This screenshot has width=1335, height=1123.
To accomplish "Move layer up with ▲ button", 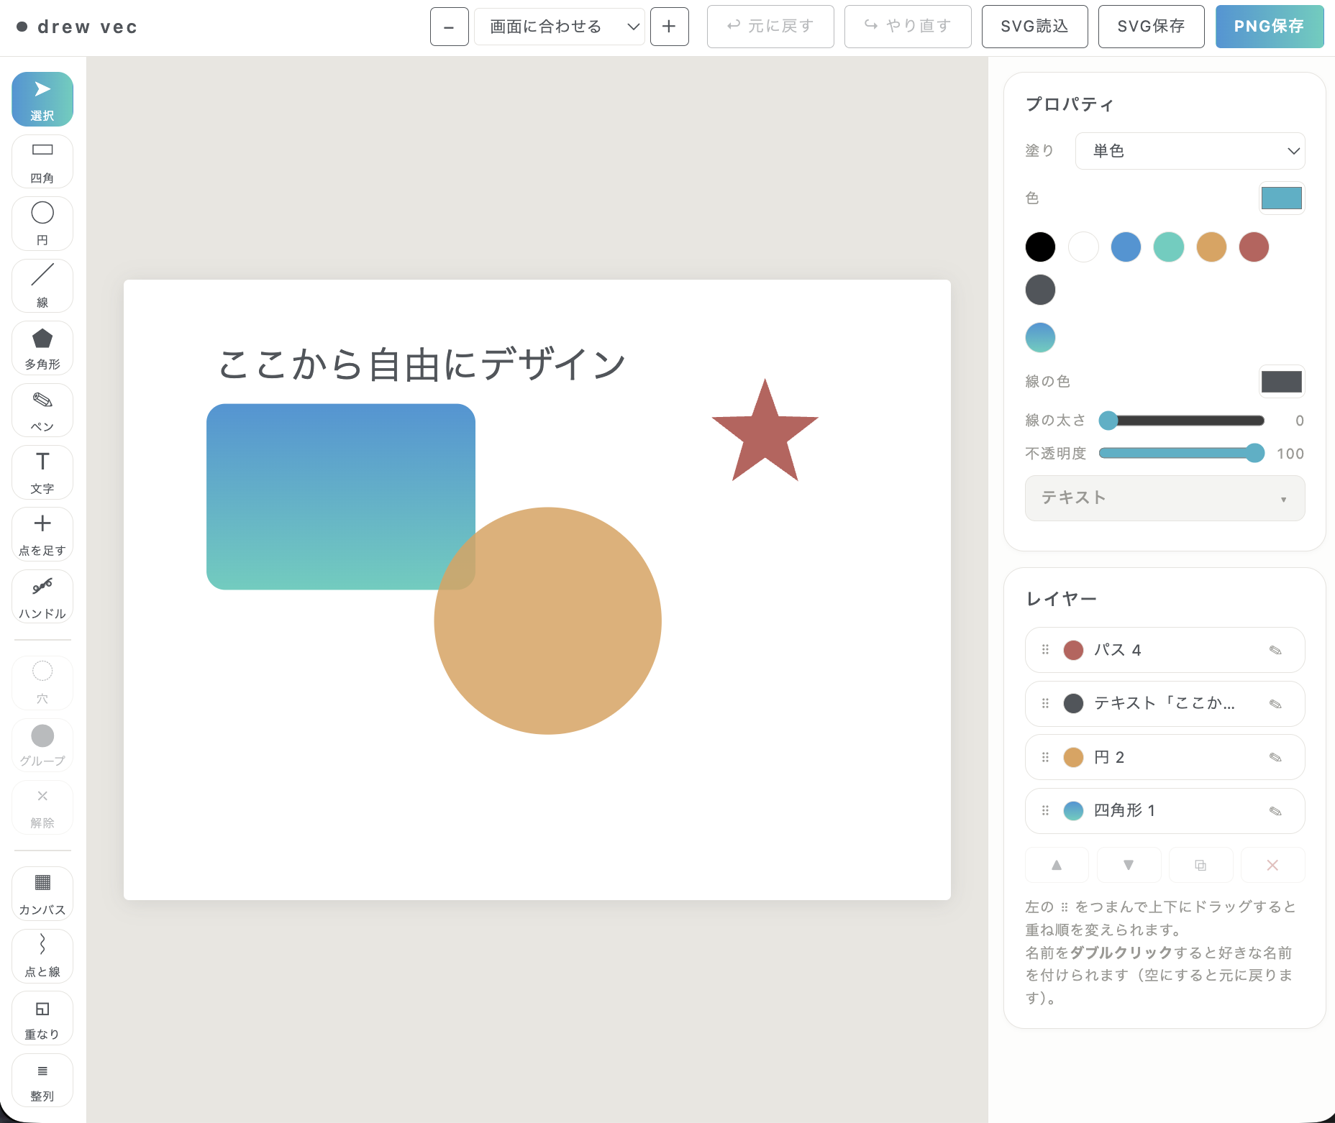I will coord(1057,865).
